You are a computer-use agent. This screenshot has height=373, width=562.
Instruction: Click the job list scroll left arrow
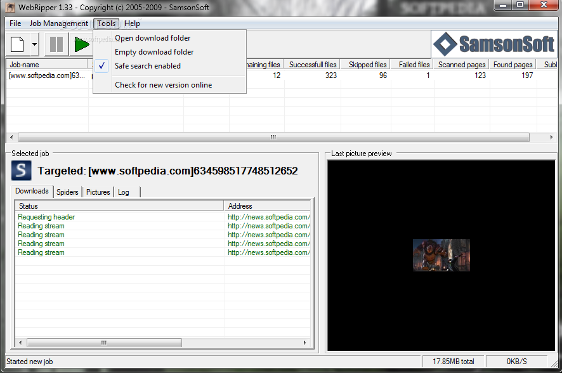click(x=11, y=137)
